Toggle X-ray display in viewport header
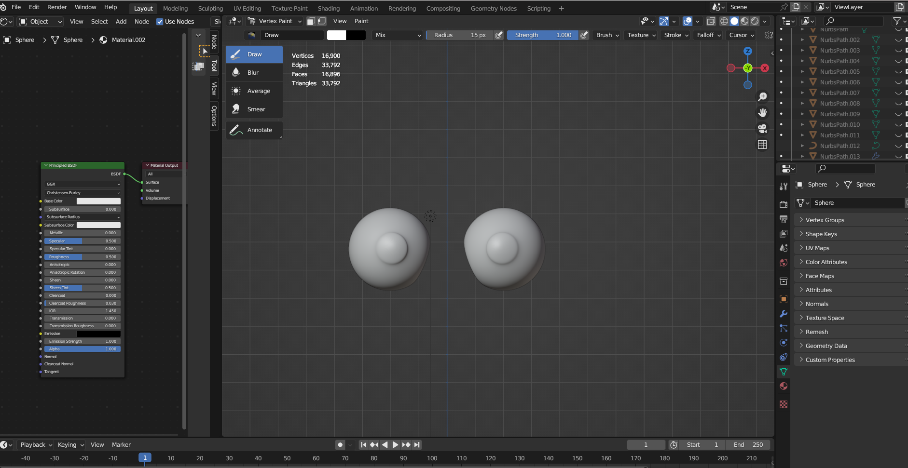Viewport: 908px width, 468px height. (711, 21)
